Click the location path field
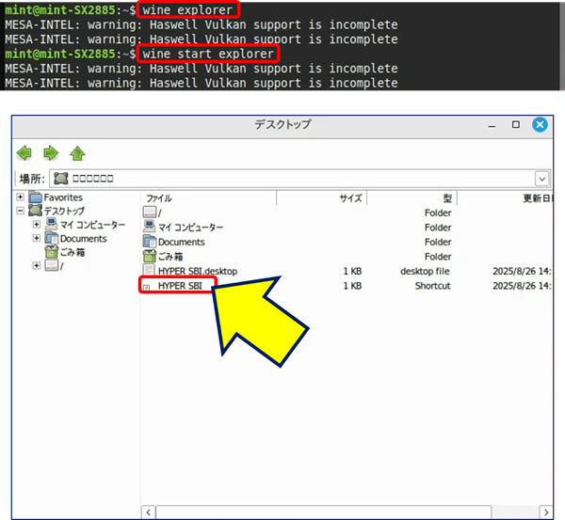The height and width of the screenshot is (520, 565). tap(299, 179)
